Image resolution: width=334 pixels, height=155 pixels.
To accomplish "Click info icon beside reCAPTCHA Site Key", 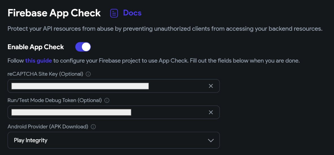I will coord(88,74).
